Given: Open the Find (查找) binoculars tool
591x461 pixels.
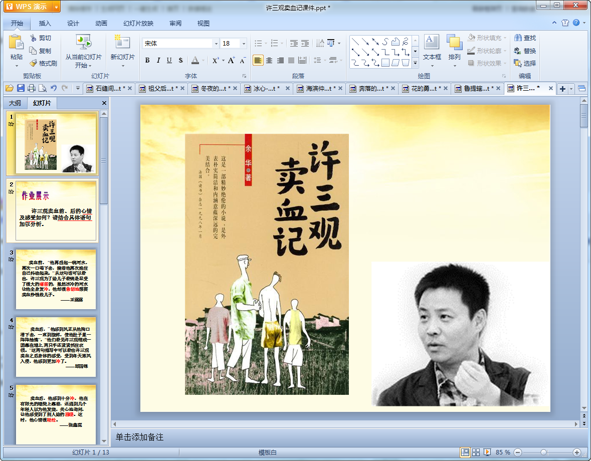Looking at the screenshot, I should tap(518, 38).
